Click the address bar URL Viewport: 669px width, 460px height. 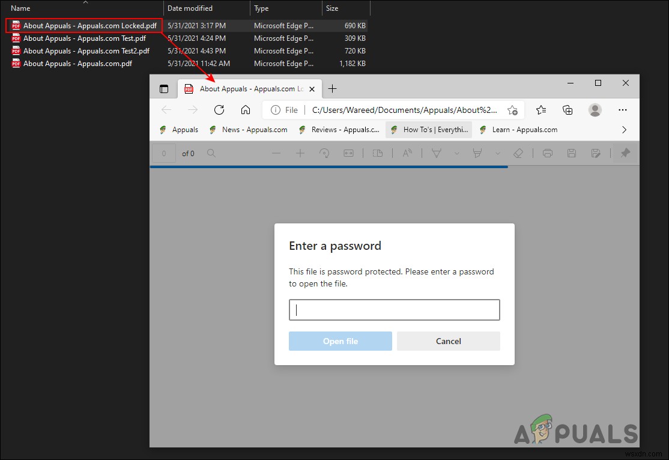tap(404, 110)
